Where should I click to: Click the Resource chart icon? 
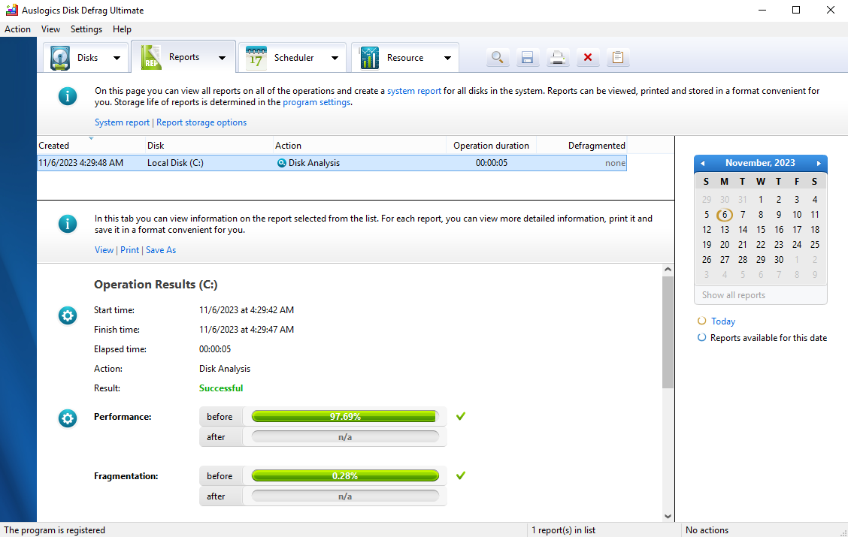pyautogui.click(x=369, y=58)
